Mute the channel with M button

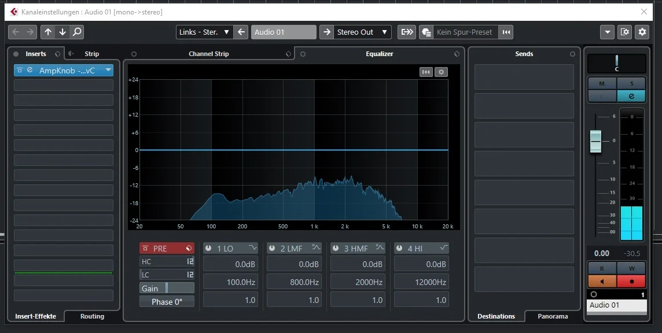pos(602,83)
